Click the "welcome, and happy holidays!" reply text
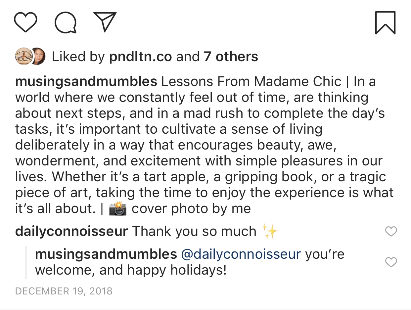 pyautogui.click(x=131, y=270)
